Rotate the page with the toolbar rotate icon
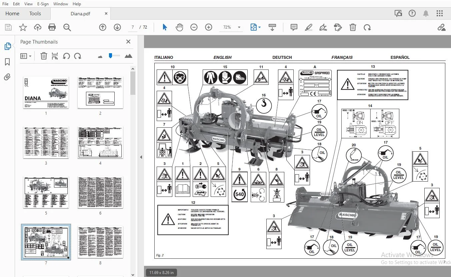This screenshot has width=451, height=277. [367, 27]
